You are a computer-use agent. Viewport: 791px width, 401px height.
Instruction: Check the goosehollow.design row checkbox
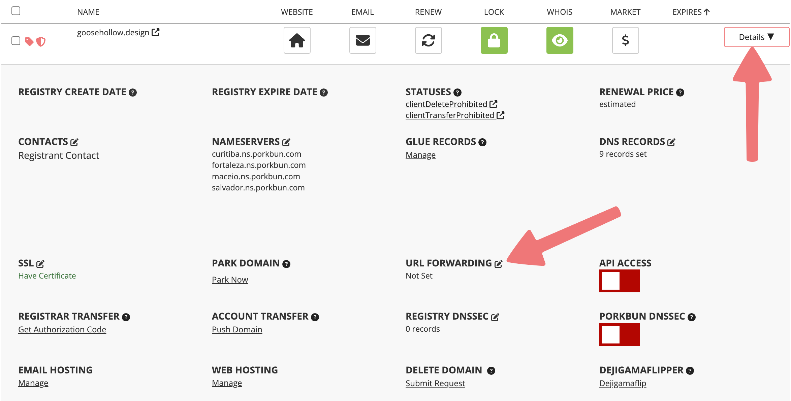pos(16,41)
